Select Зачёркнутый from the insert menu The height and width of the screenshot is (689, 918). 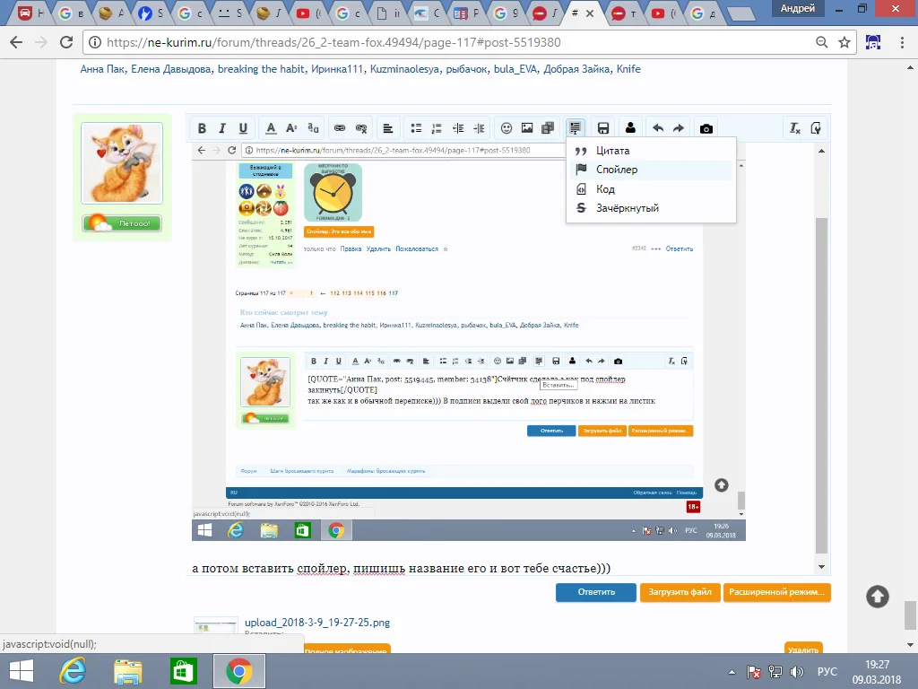pyautogui.click(x=651, y=208)
